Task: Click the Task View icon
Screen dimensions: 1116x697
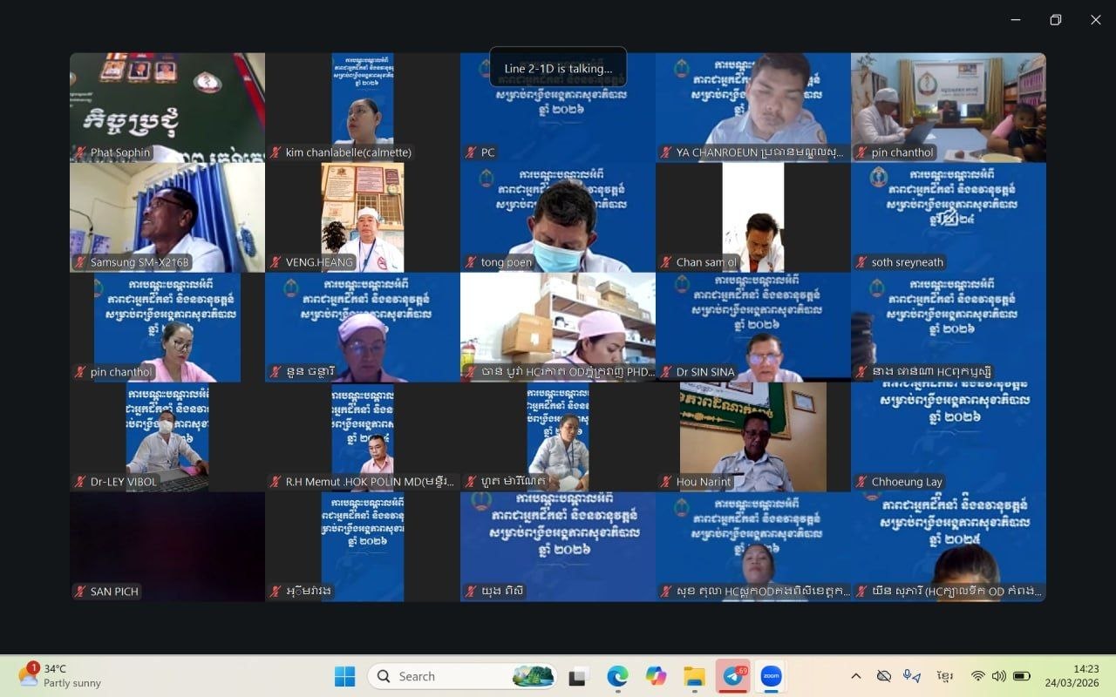Action: tap(577, 676)
